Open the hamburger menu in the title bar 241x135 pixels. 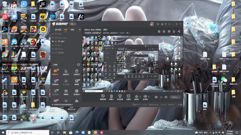pos(169,24)
